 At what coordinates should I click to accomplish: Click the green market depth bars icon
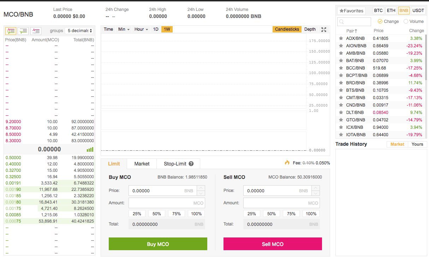tap(90, 150)
